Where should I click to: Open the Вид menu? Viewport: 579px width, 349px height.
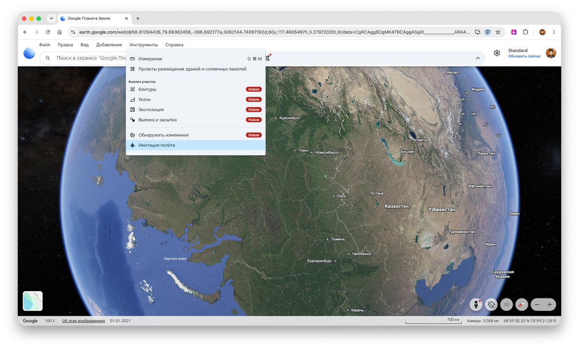(84, 45)
